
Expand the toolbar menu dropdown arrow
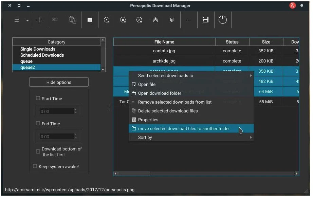(27, 20)
